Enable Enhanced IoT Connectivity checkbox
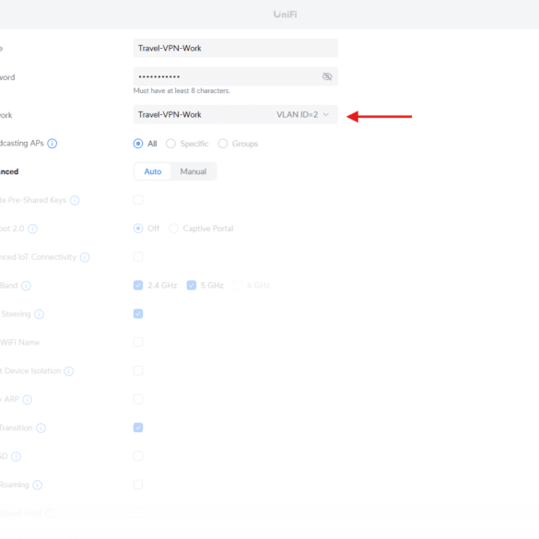 pos(138,257)
